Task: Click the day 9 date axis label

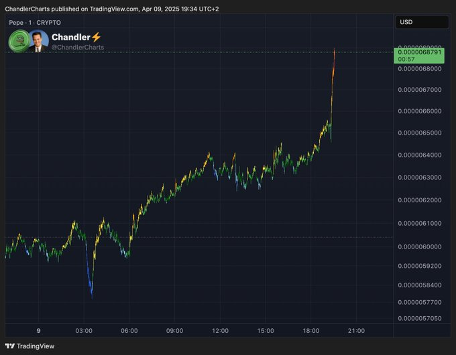Action: (38, 331)
